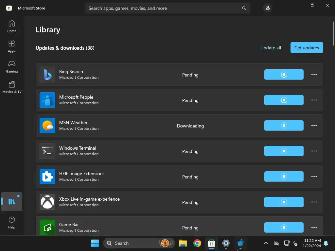Click the Bing Search app icon
Screen dimensions: 335x251
pyautogui.click(x=47, y=75)
